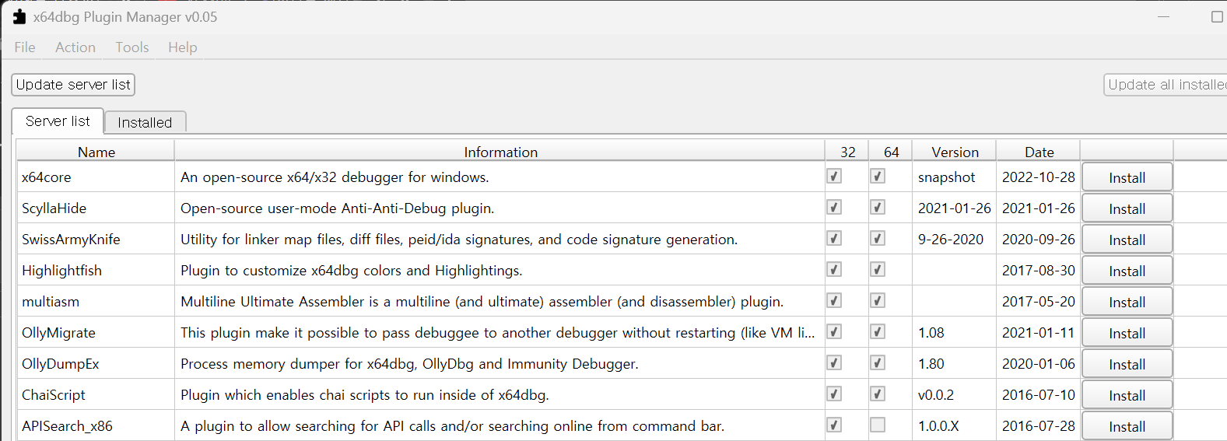Install the SwissArmyKnife plugin
Screen dimensions: 1227x441
pyautogui.click(x=1127, y=240)
